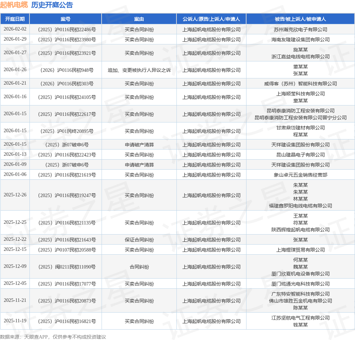Click the 被告/被上诉人/被申请人 column header
This screenshot has height=340, width=355.
coord(301,19)
